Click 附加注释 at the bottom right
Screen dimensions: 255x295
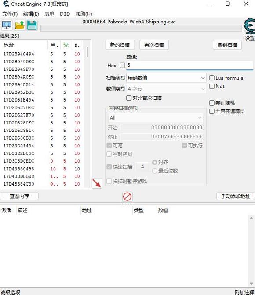244,292
